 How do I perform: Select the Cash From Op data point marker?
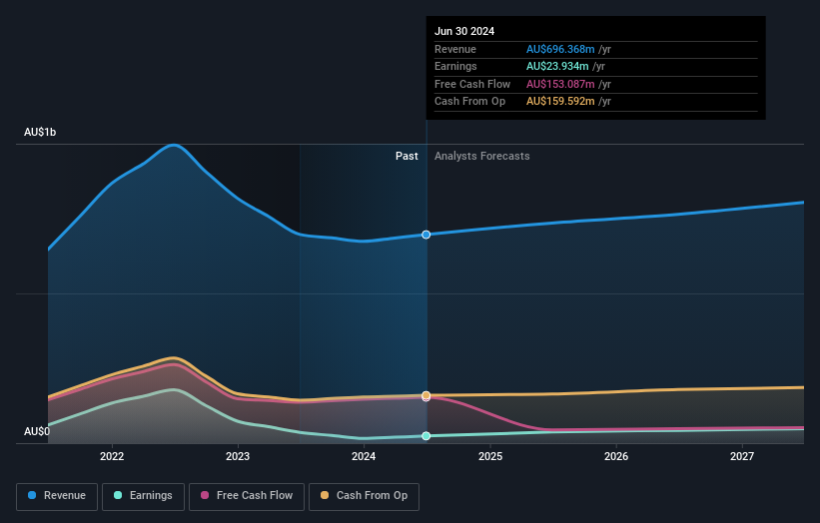426,395
